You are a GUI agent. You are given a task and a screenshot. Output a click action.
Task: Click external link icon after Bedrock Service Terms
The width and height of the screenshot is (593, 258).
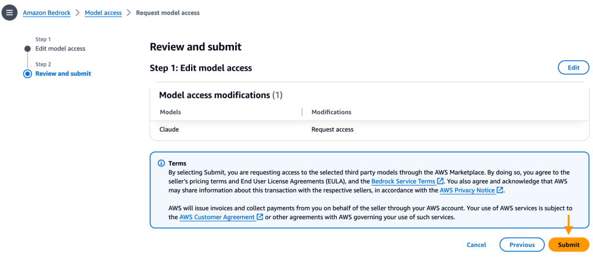click(x=441, y=181)
